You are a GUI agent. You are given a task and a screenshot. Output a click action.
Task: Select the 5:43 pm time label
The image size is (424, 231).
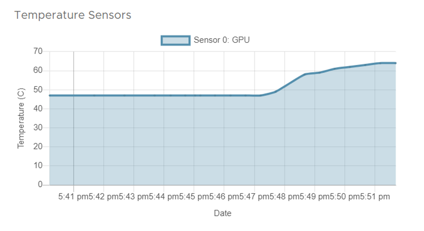(134, 196)
